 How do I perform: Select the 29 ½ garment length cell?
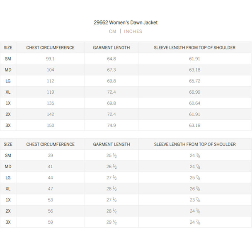click(x=111, y=222)
